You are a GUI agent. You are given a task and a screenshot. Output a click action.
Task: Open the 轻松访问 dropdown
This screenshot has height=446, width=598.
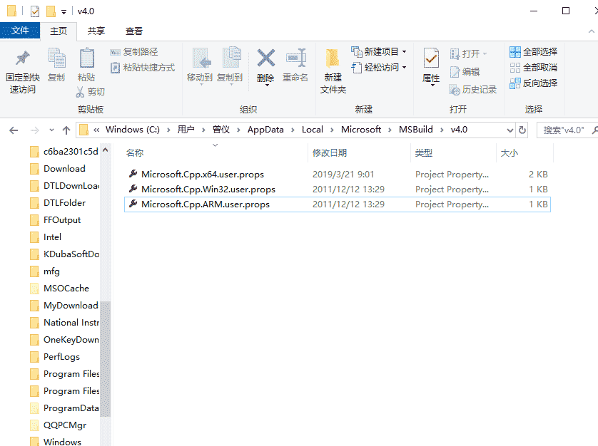coord(404,68)
